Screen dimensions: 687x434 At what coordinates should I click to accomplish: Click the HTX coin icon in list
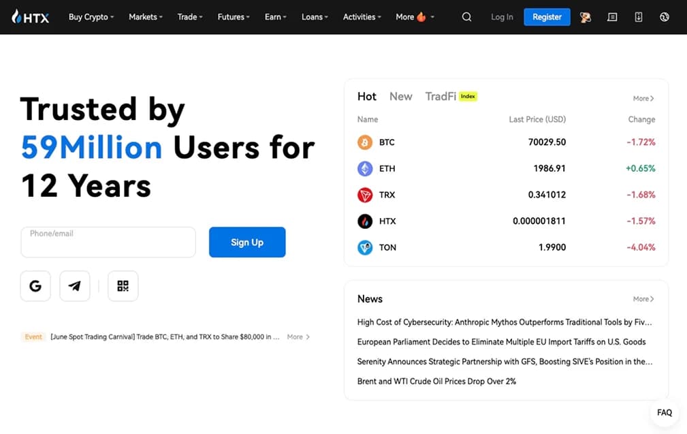coord(365,221)
